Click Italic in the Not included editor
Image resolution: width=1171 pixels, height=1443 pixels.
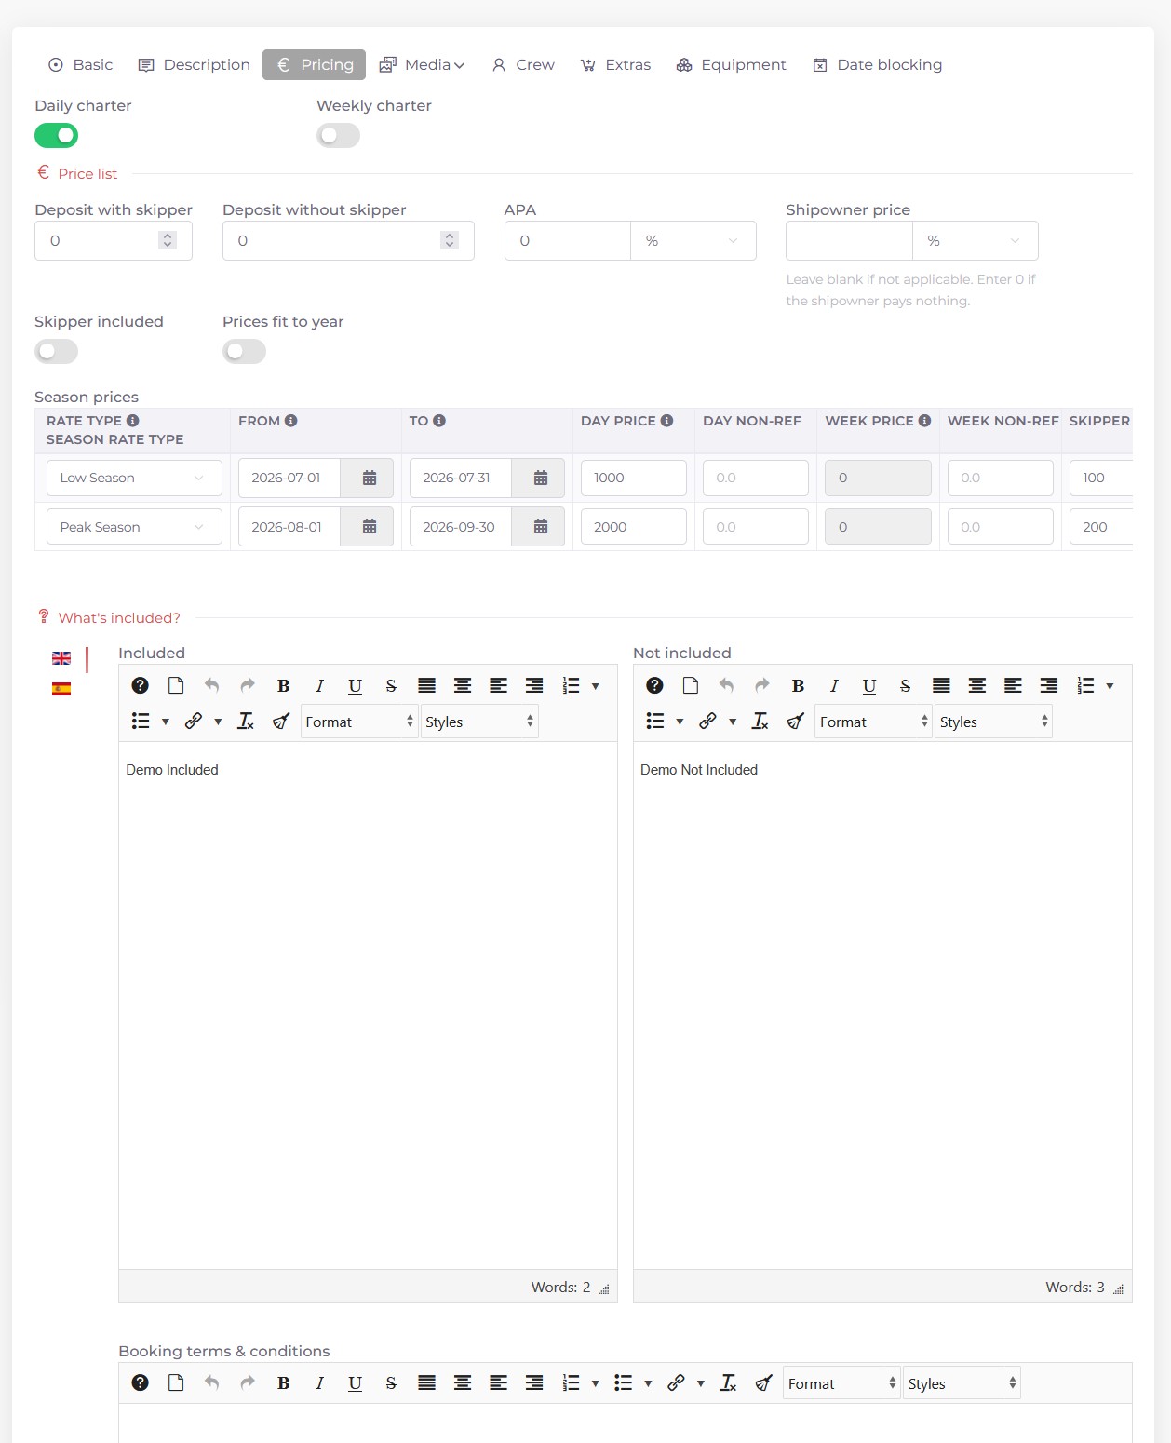tap(834, 686)
